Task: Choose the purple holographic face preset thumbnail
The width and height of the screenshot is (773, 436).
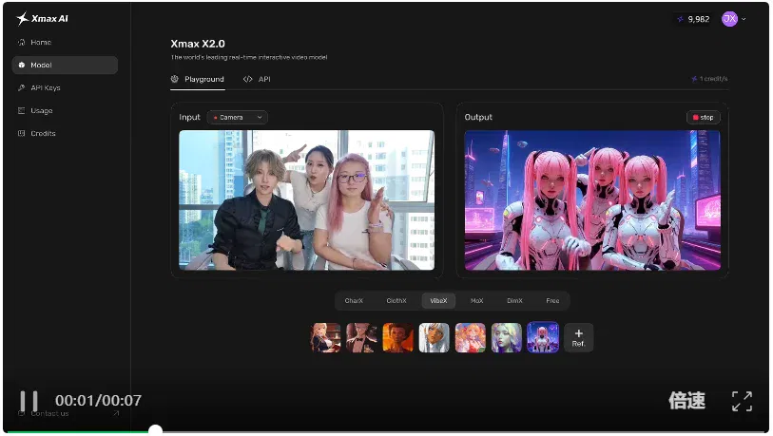Action: click(506, 338)
